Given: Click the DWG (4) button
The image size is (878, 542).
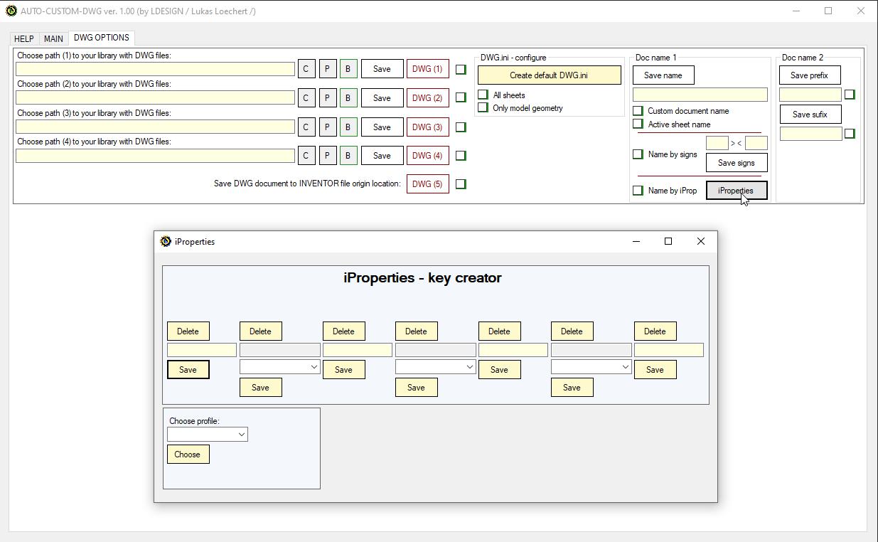Looking at the screenshot, I should [427, 155].
